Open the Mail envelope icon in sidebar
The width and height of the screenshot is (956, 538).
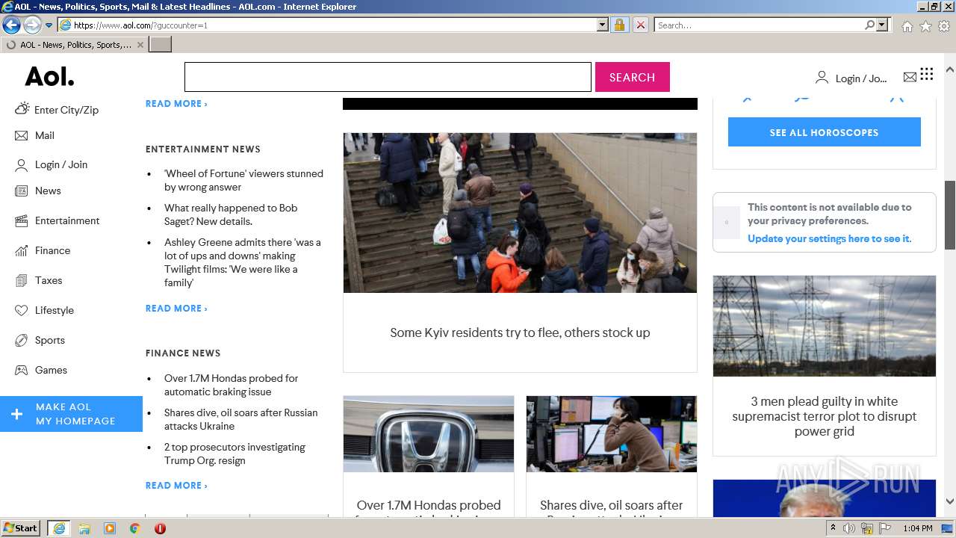click(x=21, y=135)
